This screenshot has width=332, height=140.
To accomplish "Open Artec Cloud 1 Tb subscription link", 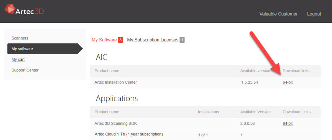I will pyautogui.click(x=129, y=134).
